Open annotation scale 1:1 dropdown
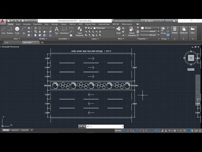 (x=170, y=130)
